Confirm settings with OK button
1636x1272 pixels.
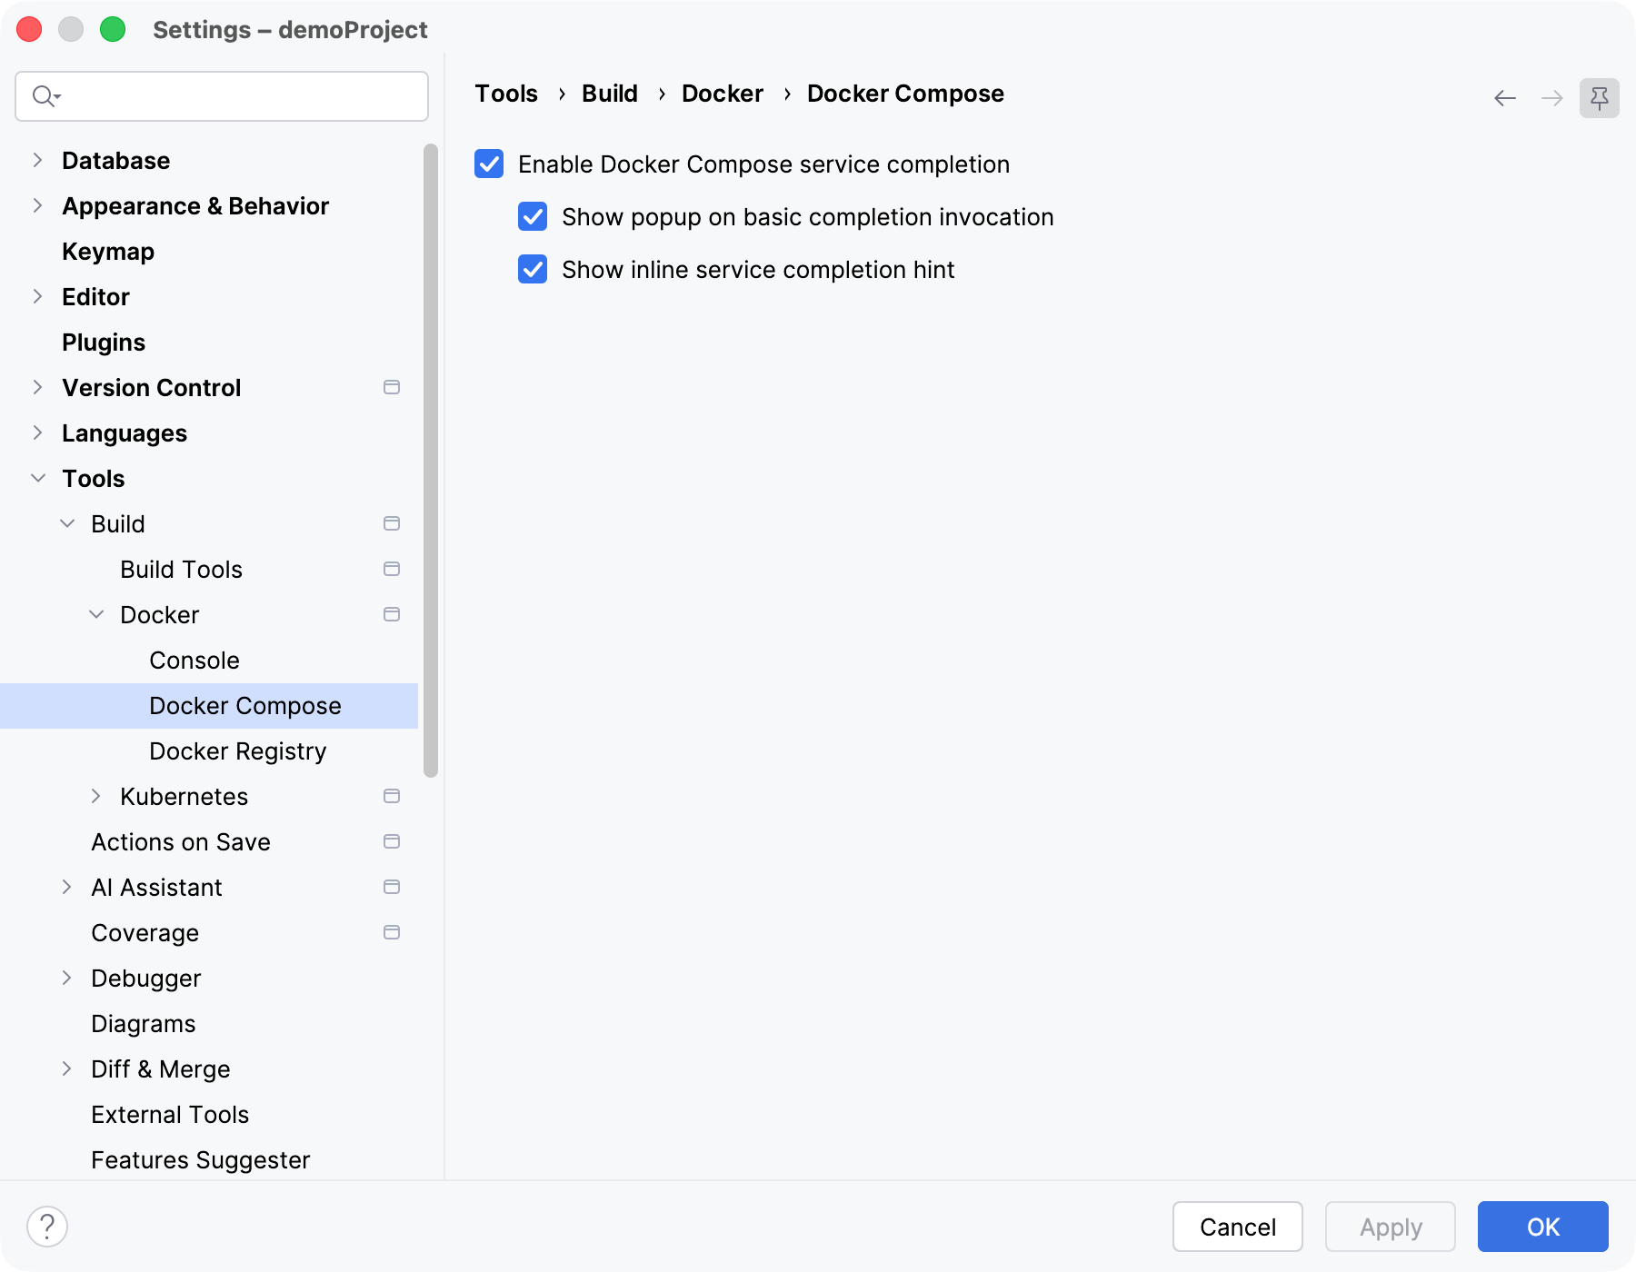click(x=1543, y=1227)
